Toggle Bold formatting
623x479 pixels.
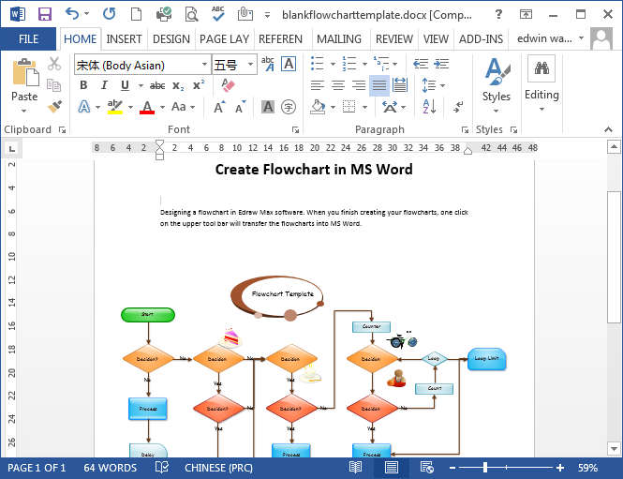click(82, 85)
